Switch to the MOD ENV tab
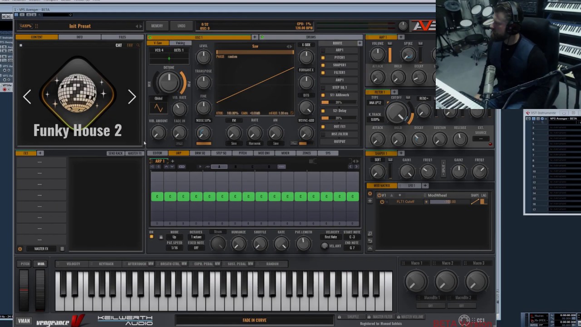The width and height of the screenshot is (581, 327). pyautogui.click(x=264, y=153)
